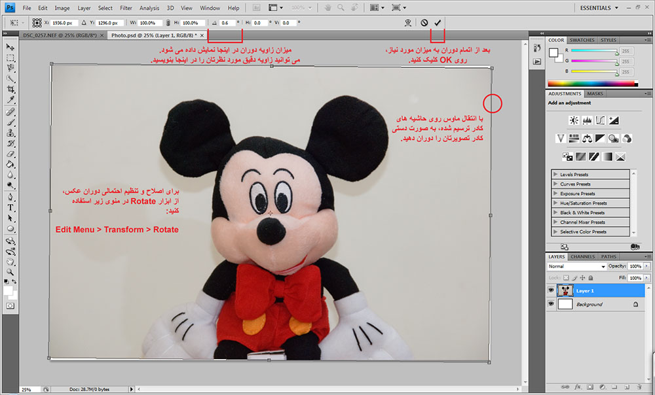Add a Color Balance adjustment
Screen dimensions: 655x395
point(587,139)
